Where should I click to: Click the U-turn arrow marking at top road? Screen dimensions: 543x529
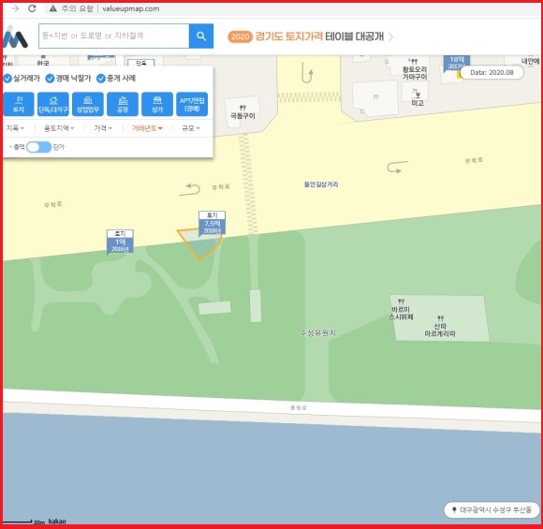[307, 73]
